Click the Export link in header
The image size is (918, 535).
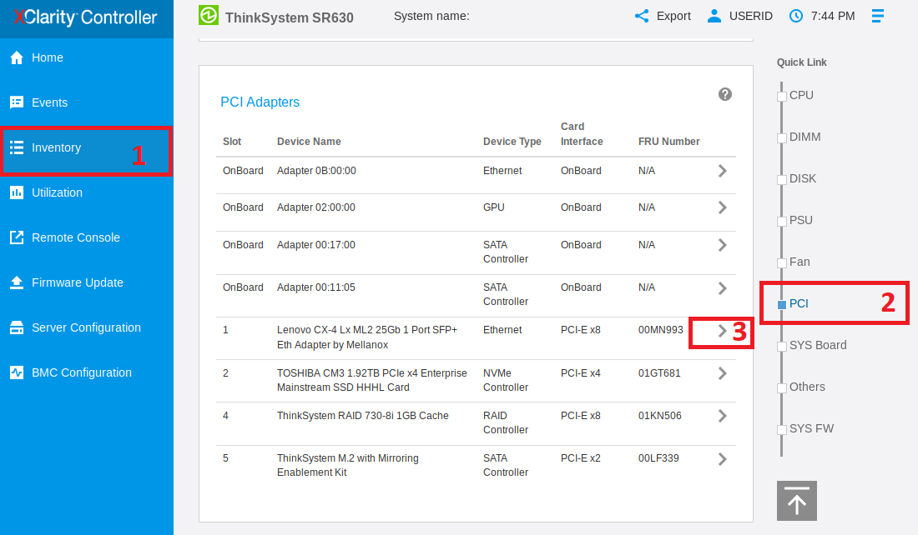[663, 16]
